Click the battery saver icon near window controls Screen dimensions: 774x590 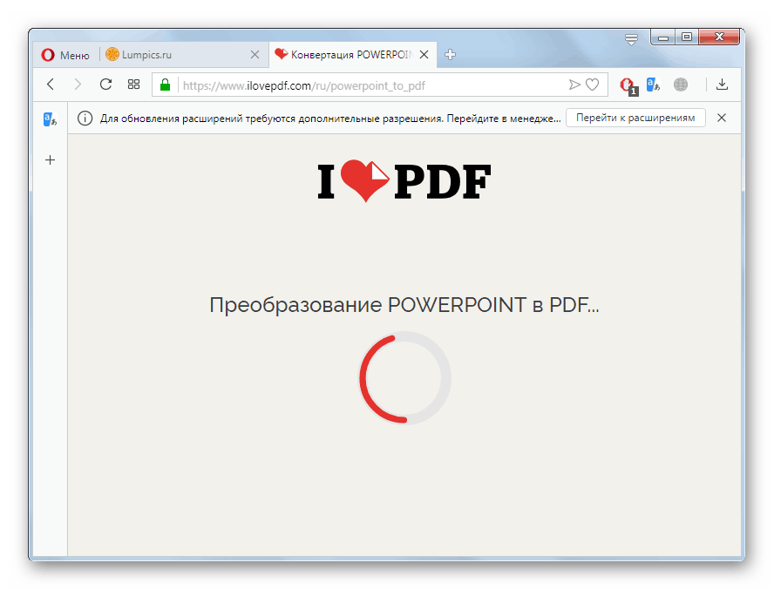[630, 38]
